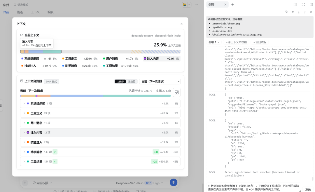Close the side chat panel with X
315x192 pixels.
coord(311,12)
